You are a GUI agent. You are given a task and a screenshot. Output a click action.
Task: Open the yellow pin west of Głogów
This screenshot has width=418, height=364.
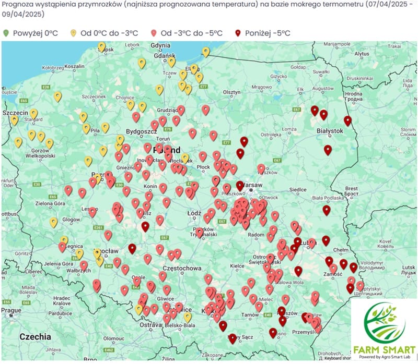pyautogui.click(x=54, y=223)
